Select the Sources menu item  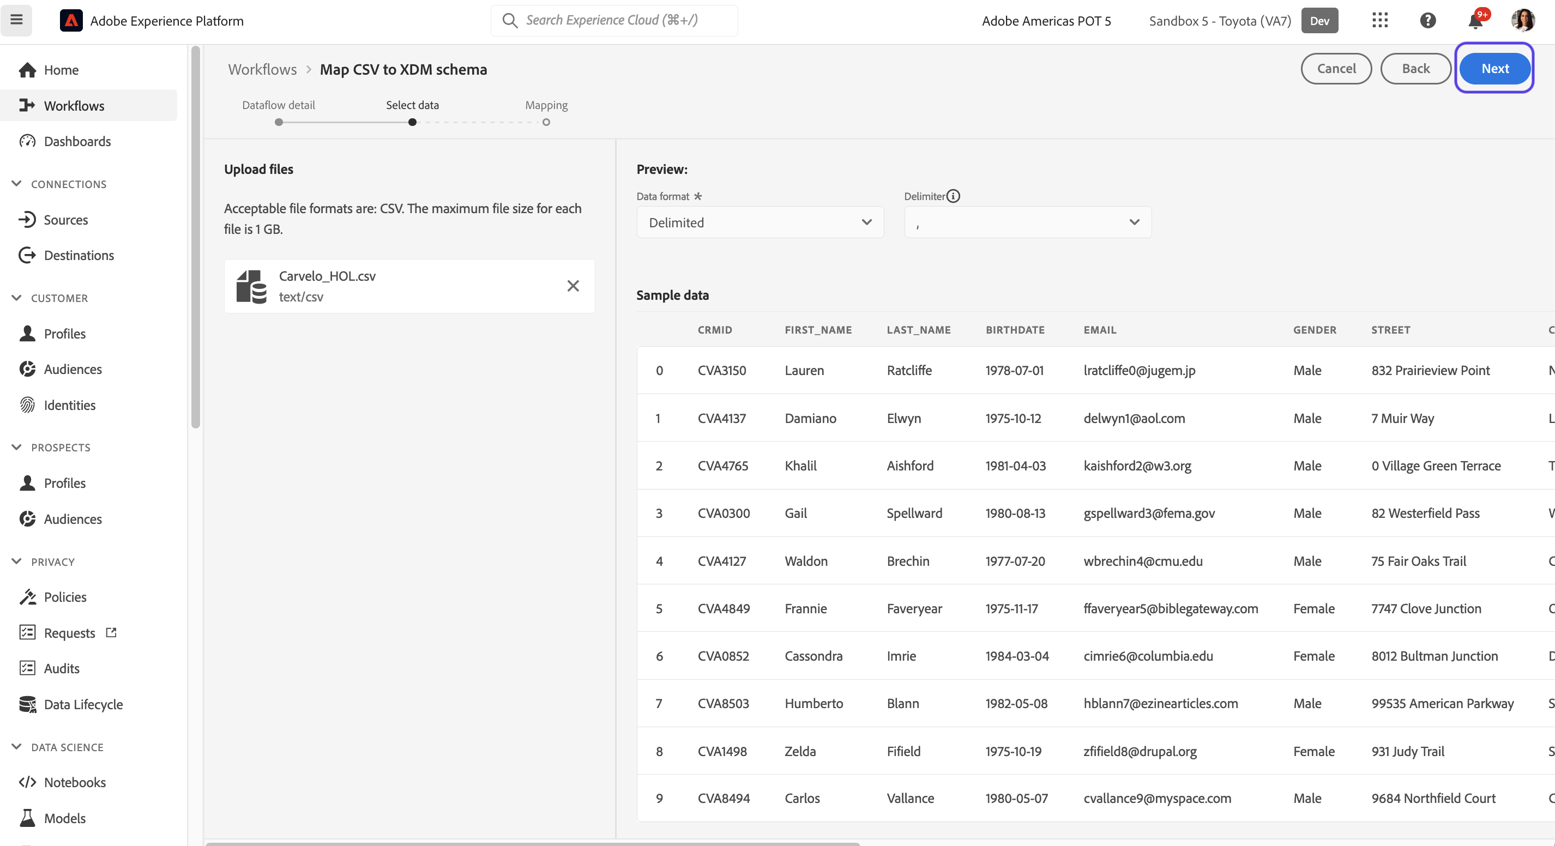[66, 220]
